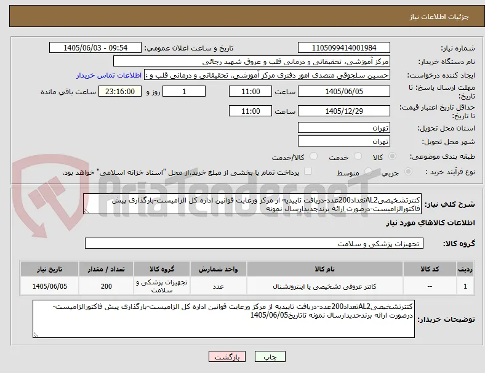Click the تعداد / مقدار column header
The height and width of the screenshot is (373, 485).
pyautogui.click(x=106, y=269)
